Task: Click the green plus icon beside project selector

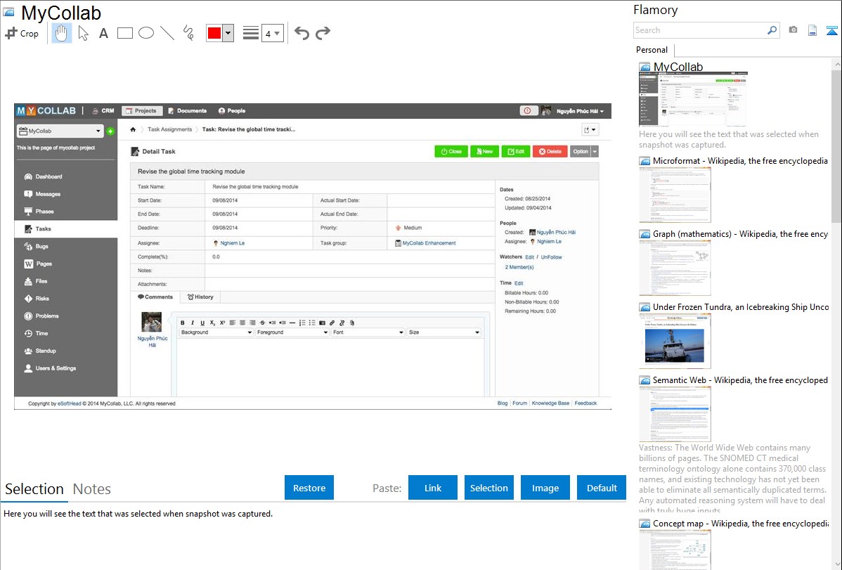Action: [x=110, y=131]
